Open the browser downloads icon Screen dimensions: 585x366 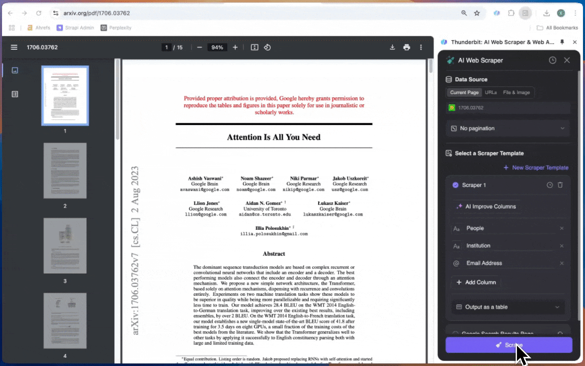coord(546,13)
